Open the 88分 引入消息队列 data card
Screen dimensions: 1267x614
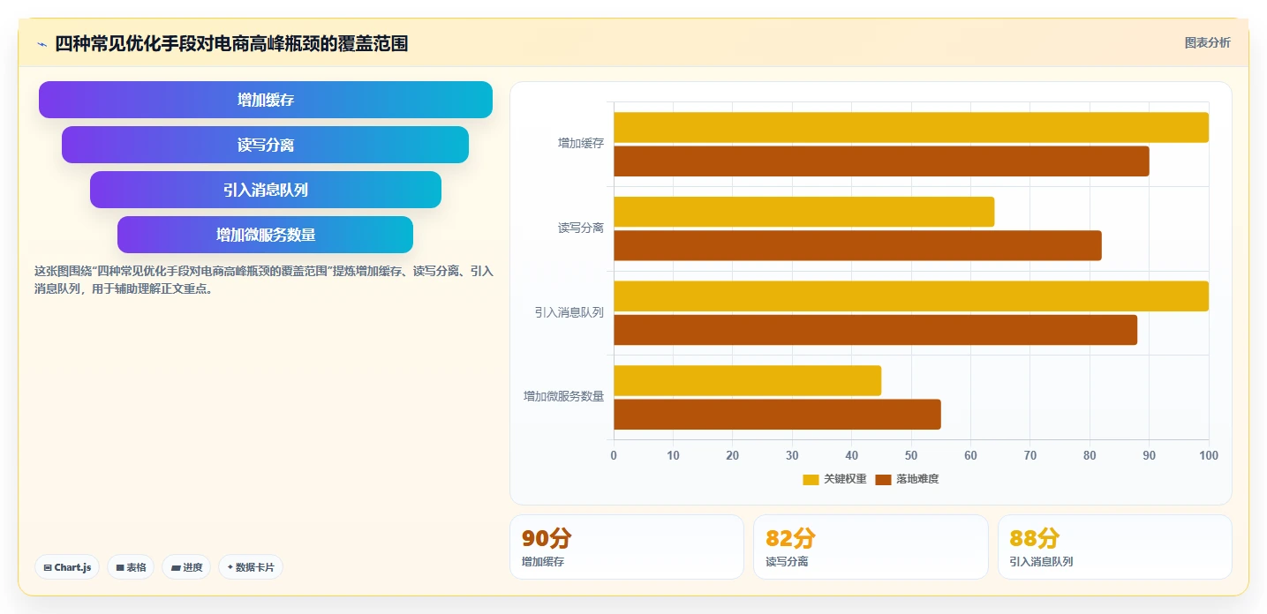(x=1114, y=547)
